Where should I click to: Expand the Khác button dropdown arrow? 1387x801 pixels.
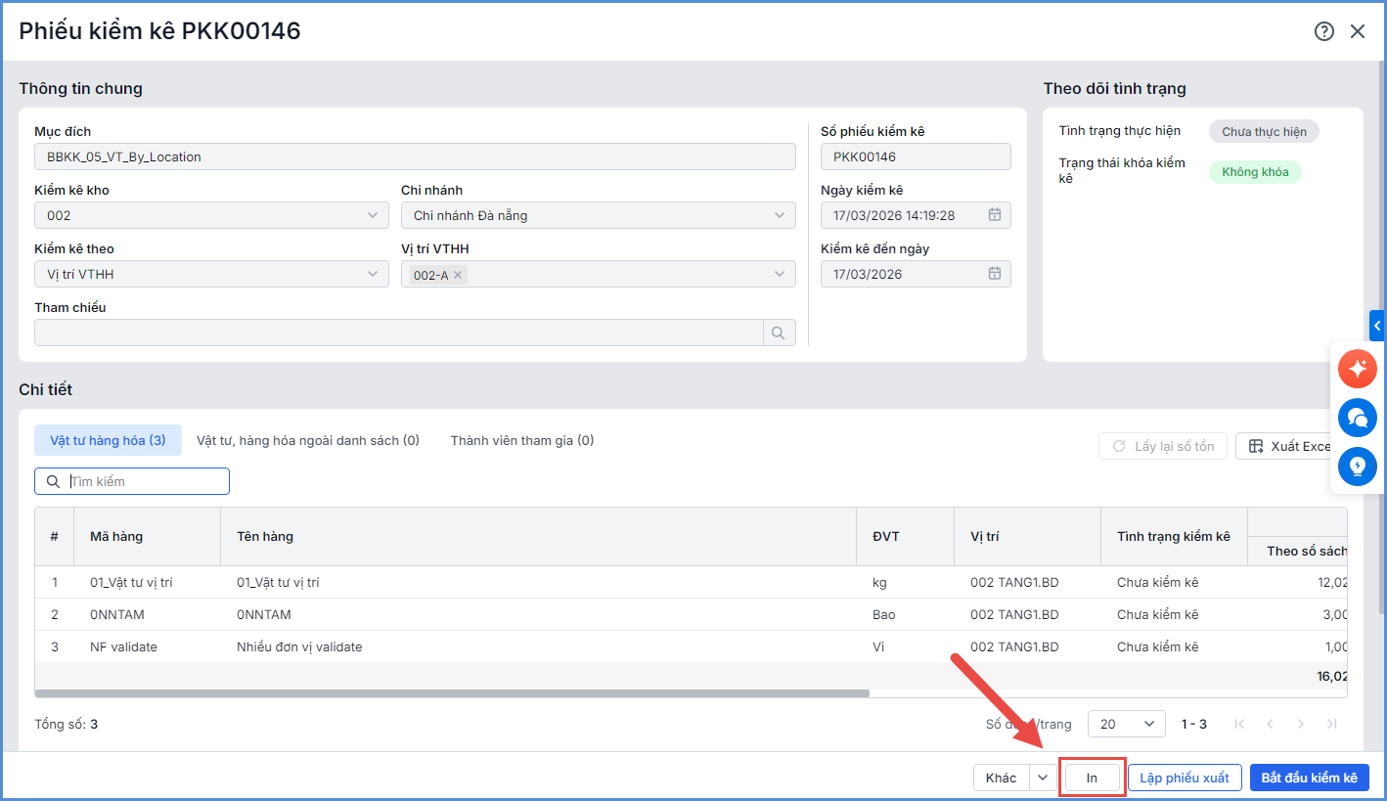coord(1043,778)
